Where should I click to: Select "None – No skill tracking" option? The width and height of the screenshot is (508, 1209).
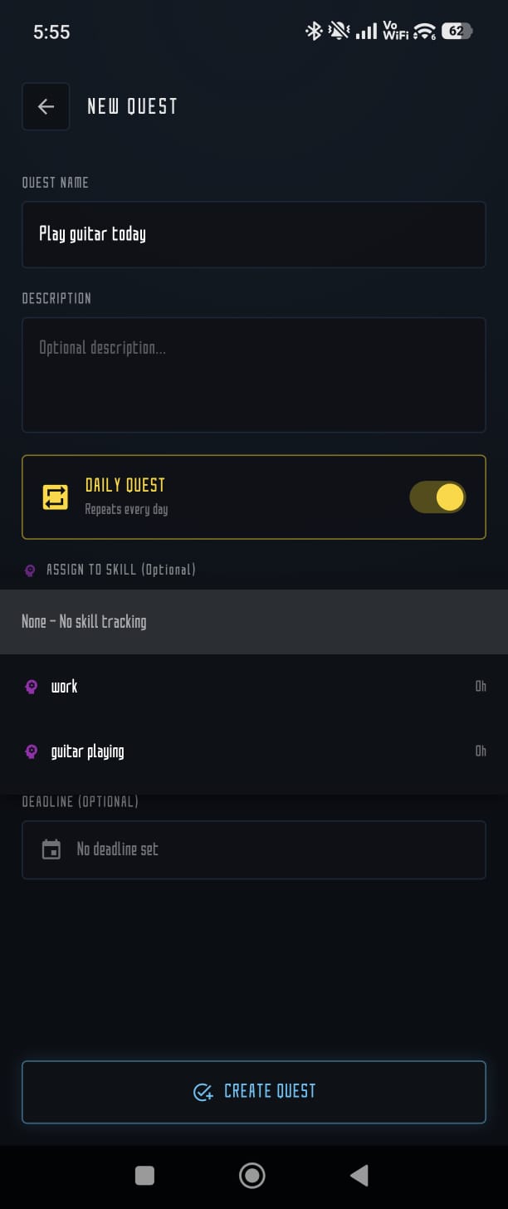[84, 622]
